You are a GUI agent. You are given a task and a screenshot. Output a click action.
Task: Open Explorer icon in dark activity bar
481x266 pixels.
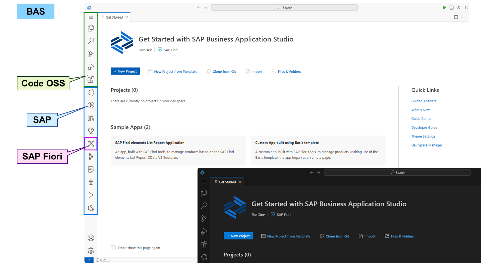[x=204, y=193]
